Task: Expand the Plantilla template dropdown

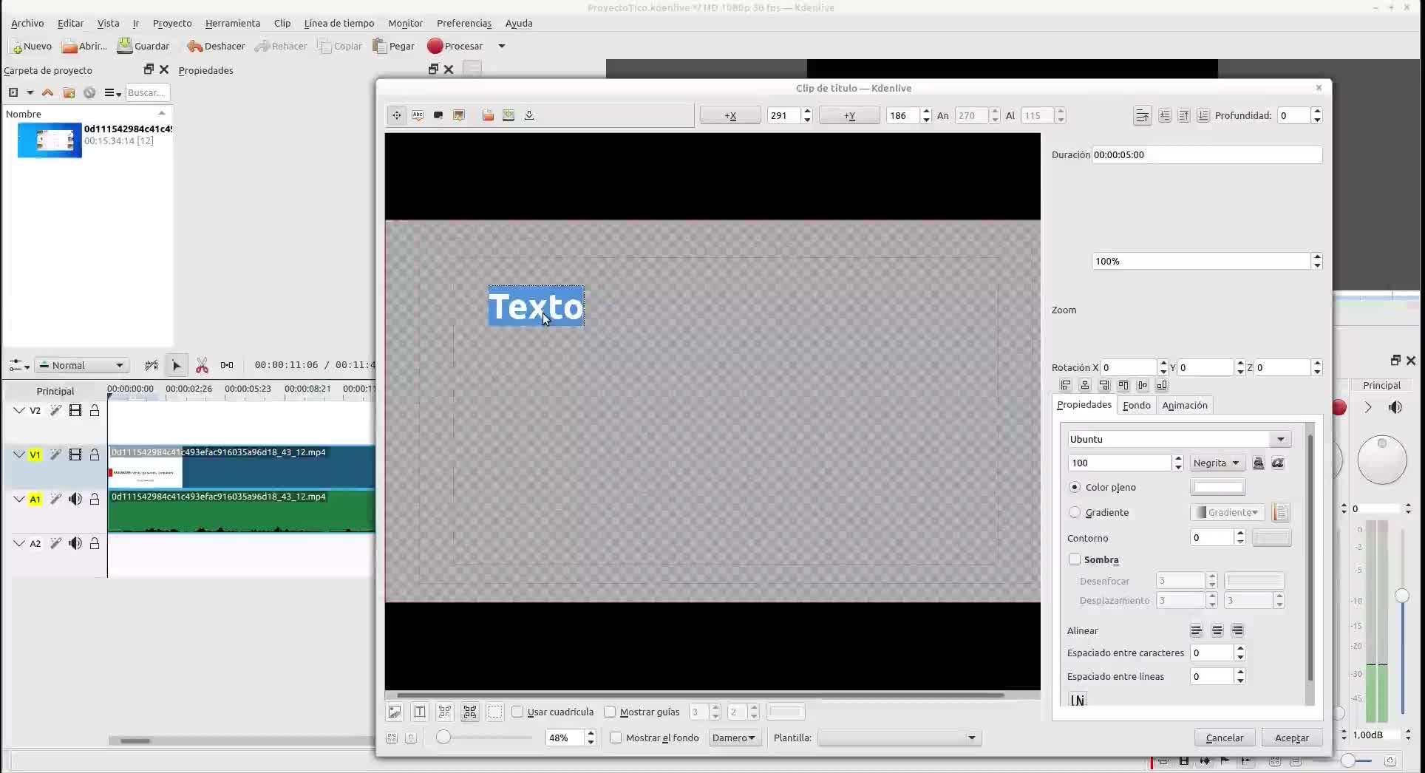Action: coord(899,738)
